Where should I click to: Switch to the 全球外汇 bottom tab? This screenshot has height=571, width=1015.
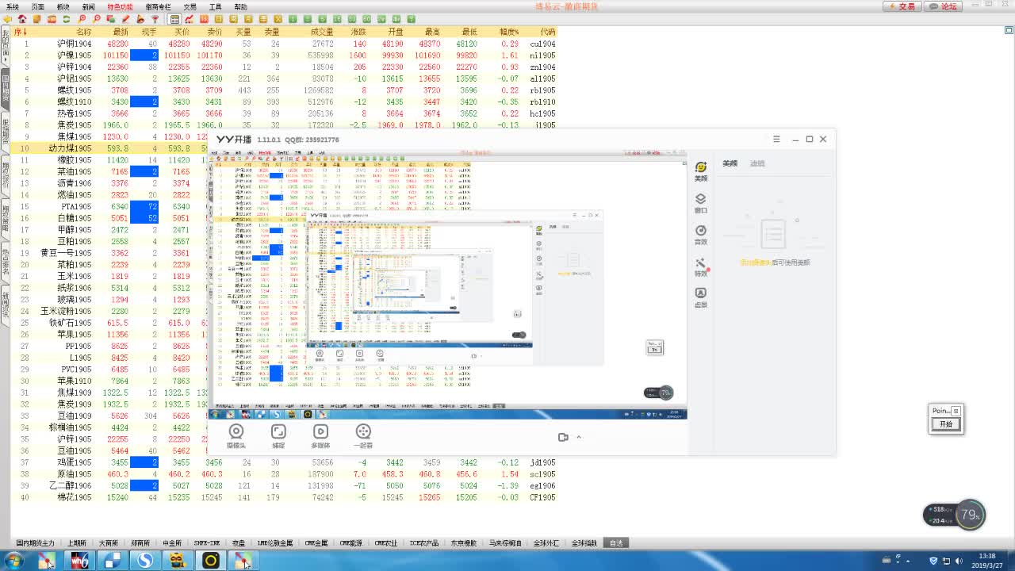point(546,543)
